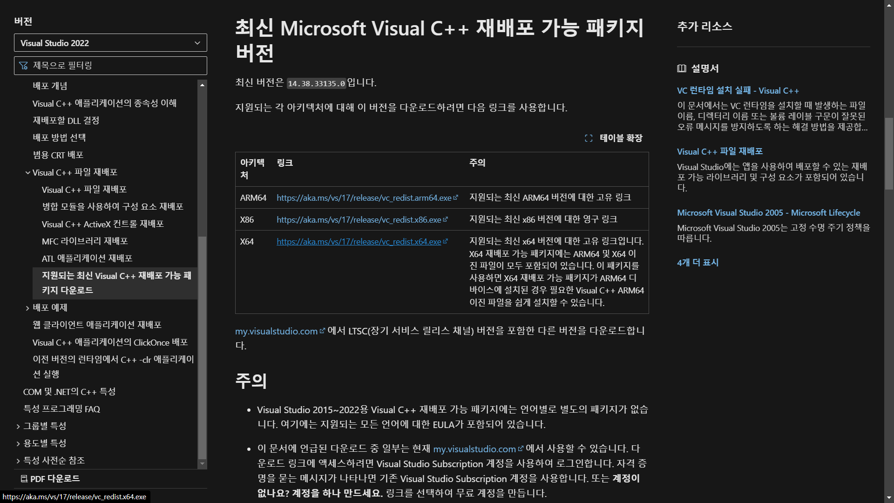Select 범용 CRT 배포 in the sidebar
The width and height of the screenshot is (894, 503).
(x=58, y=155)
